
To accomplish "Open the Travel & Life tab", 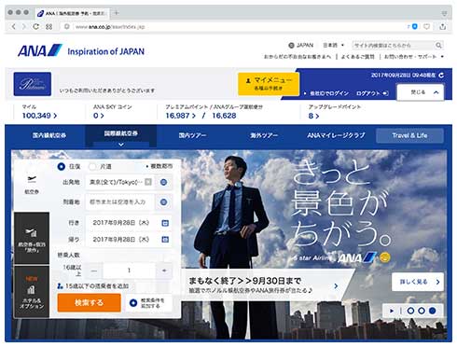I will tap(409, 135).
